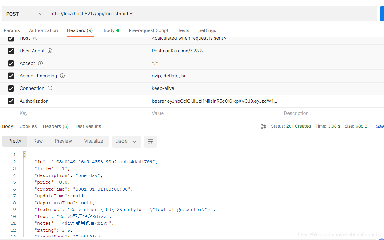
Task: Open the JSON format dropdown
Action: click(x=127, y=141)
